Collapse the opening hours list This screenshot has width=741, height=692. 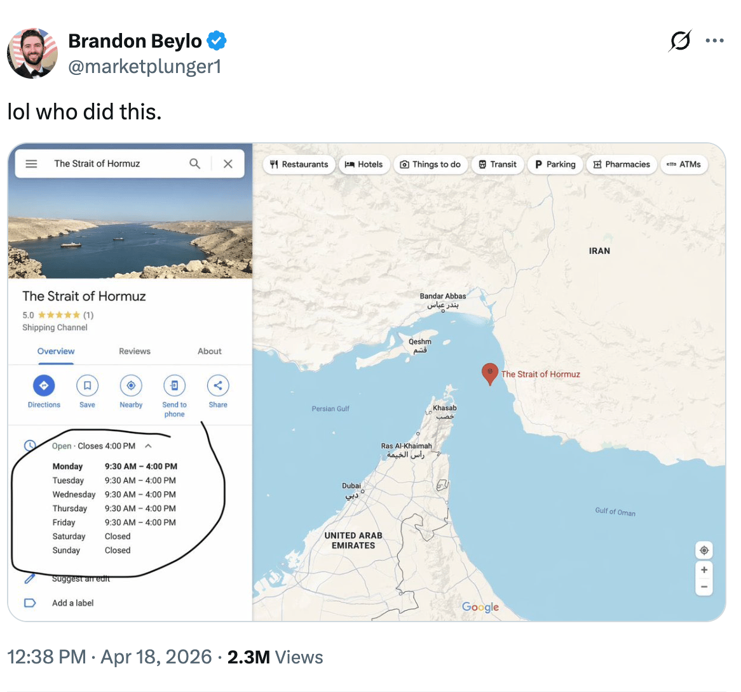pyautogui.click(x=148, y=446)
